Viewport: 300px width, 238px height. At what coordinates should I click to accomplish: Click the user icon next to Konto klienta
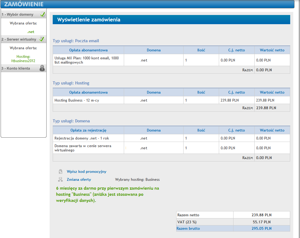click(x=42, y=68)
